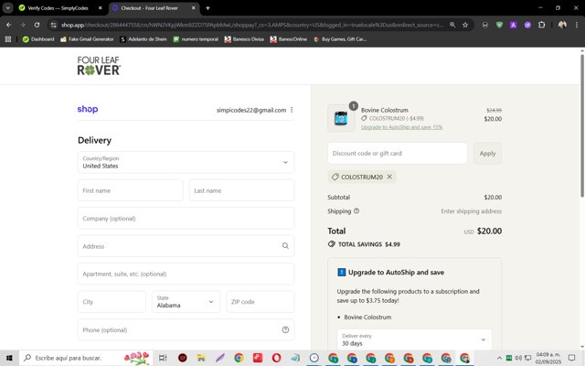
Task: Open Task View on the taskbar
Action: click(163, 358)
